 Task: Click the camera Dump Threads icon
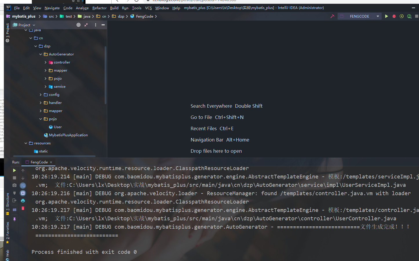[14, 185]
